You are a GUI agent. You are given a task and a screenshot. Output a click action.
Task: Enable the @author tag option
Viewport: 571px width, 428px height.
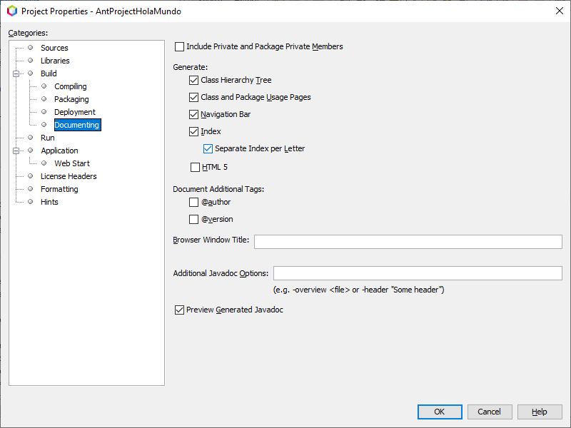coord(194,202)
